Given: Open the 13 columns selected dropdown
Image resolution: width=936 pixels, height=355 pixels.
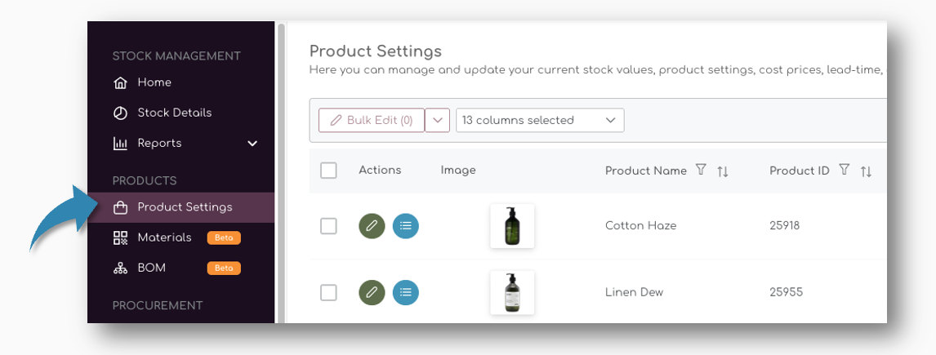Looking at the screenshot, I should [x=539, y=120].
